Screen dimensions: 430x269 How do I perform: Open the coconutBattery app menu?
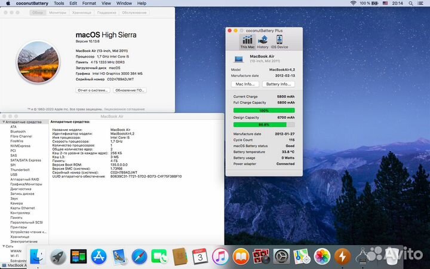coord(32,4)
